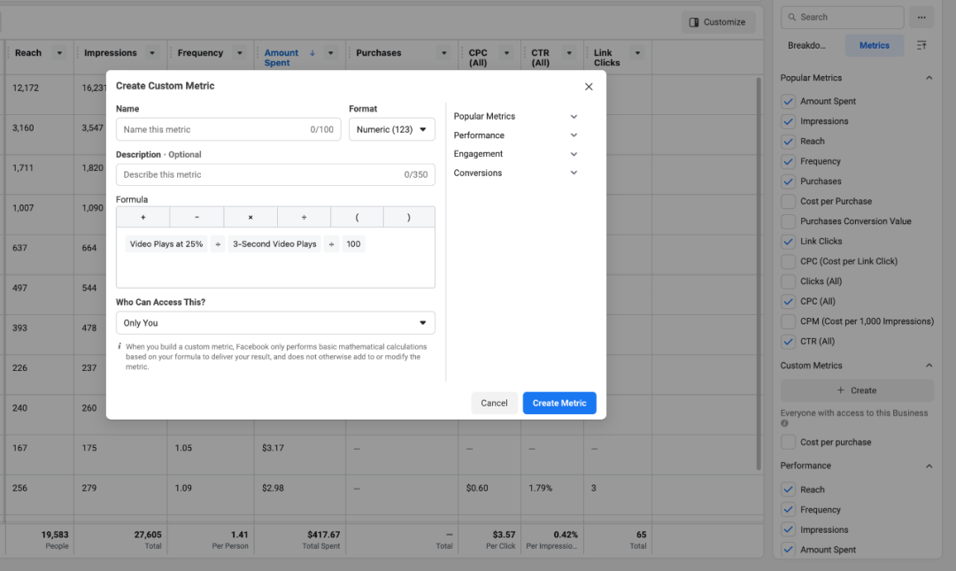This screenshot has width=956, height=571.
Task: Uncheck CTR (All) metric
Action: pyautogui.click(x=789, y=342)
